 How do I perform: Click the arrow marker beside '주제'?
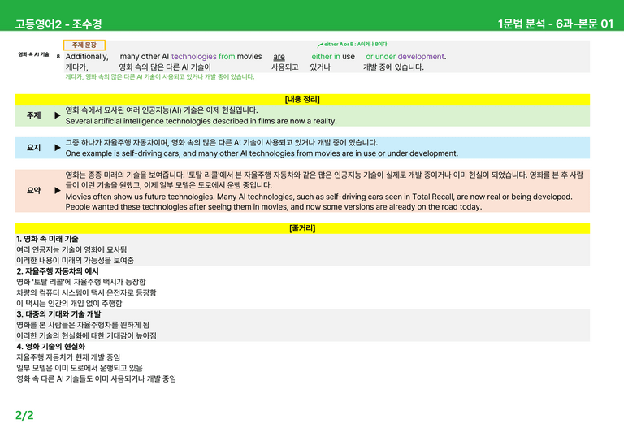pos(58,115)
